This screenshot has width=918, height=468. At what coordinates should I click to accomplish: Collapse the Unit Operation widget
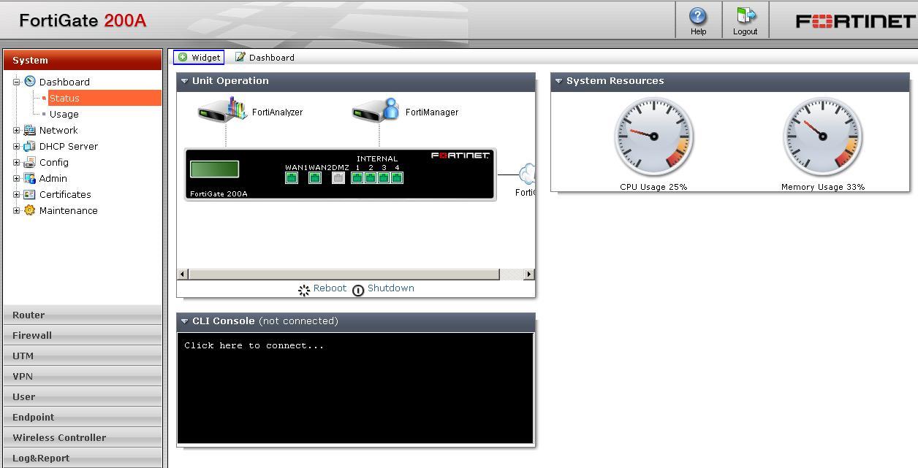coord(184,81)
